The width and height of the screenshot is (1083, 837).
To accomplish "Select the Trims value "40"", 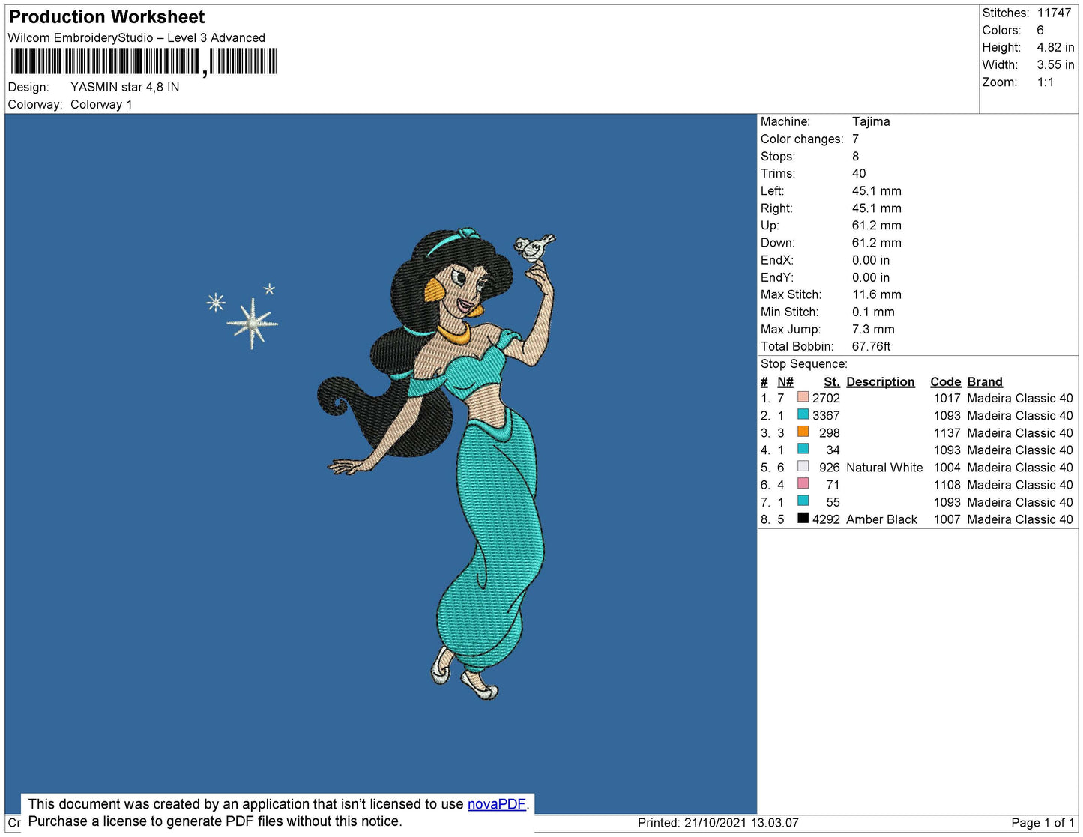I will pos(859,173).
